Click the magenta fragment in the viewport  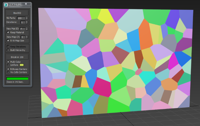click(173, 61)
